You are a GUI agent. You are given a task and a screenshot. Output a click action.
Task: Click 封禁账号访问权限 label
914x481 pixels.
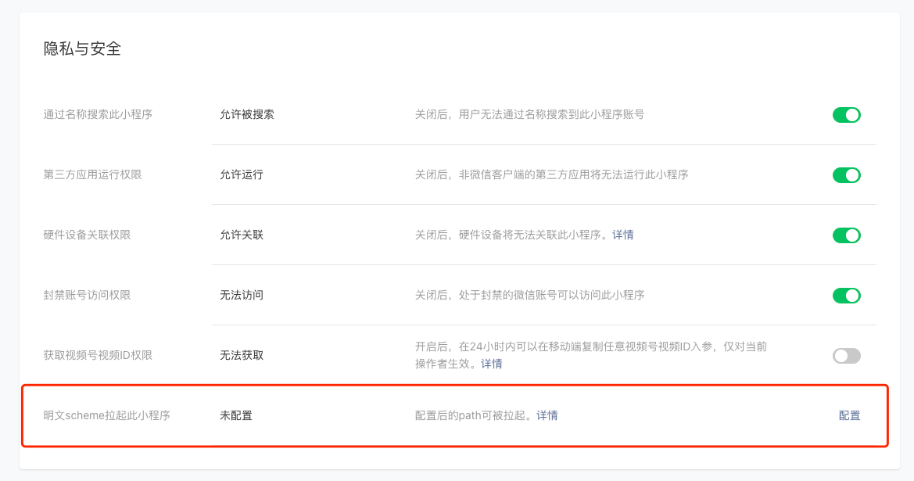pos(87,295)
